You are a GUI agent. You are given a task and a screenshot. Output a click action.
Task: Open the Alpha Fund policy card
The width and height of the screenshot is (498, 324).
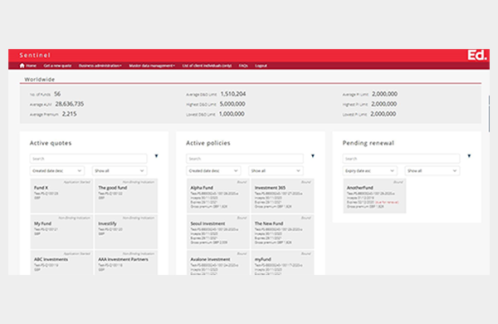[217, 195]
